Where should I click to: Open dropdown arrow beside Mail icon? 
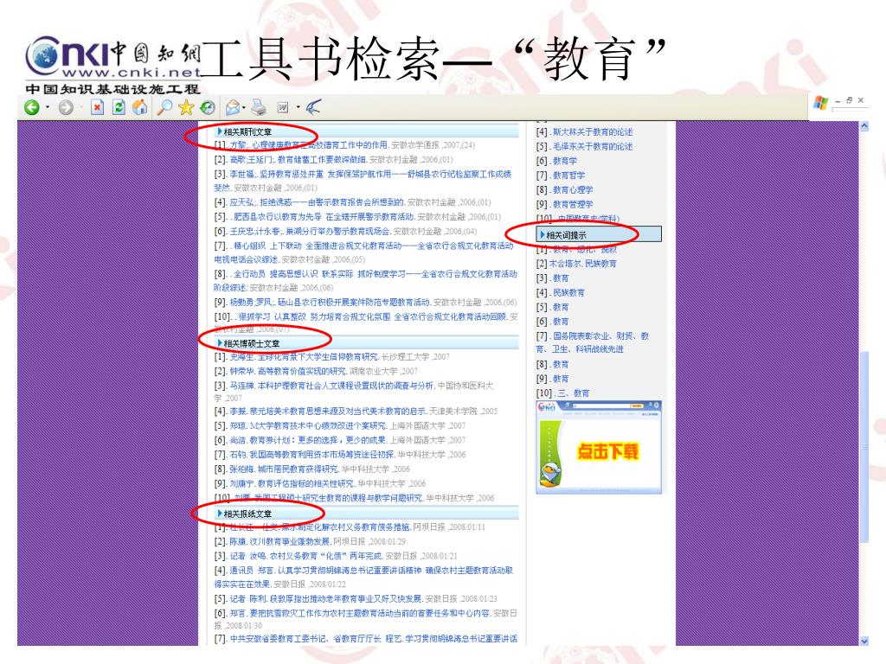click(243, 107)
